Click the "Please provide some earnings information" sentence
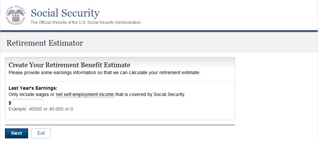318x142 pixels. coord(104,72)
